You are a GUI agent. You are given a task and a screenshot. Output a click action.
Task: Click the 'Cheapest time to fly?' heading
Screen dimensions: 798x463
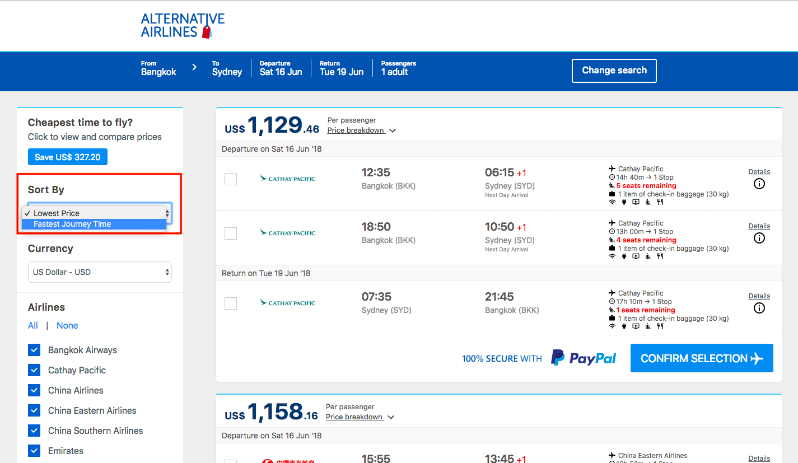click(80, 123)
